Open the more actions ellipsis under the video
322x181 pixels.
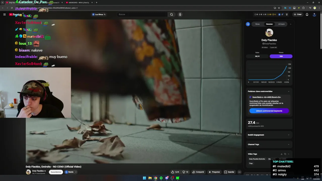(x=239, y=172)
